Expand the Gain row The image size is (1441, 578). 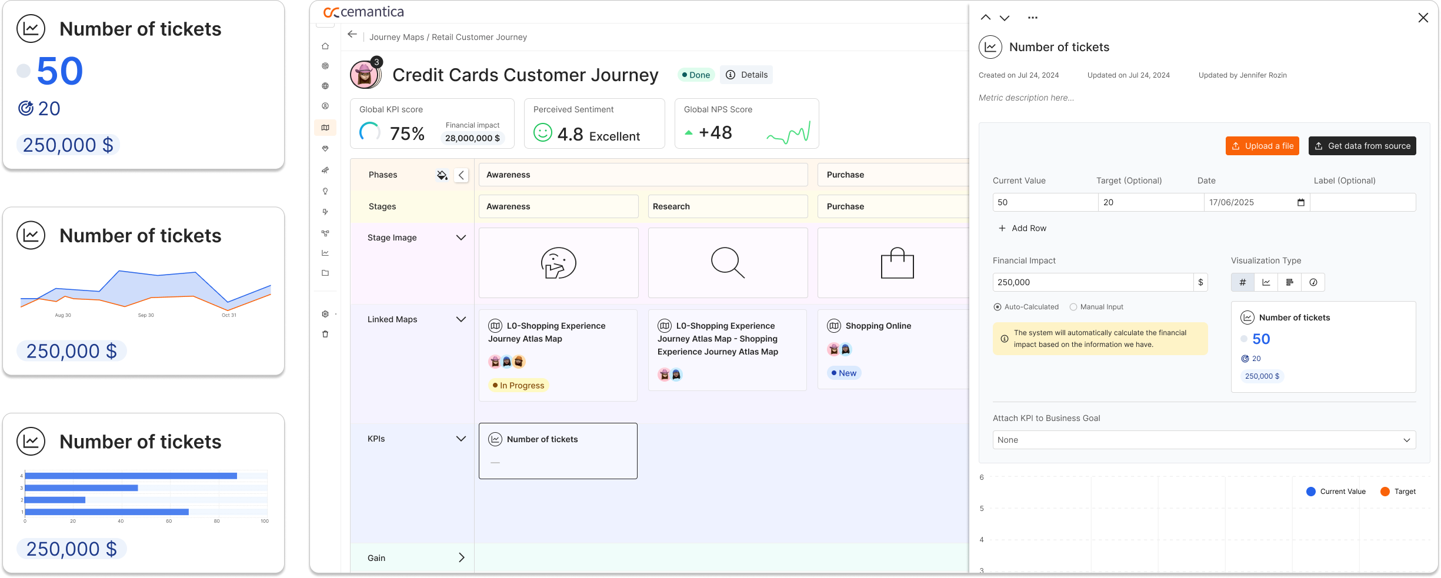pyautogui.click(x=461, y=558)
